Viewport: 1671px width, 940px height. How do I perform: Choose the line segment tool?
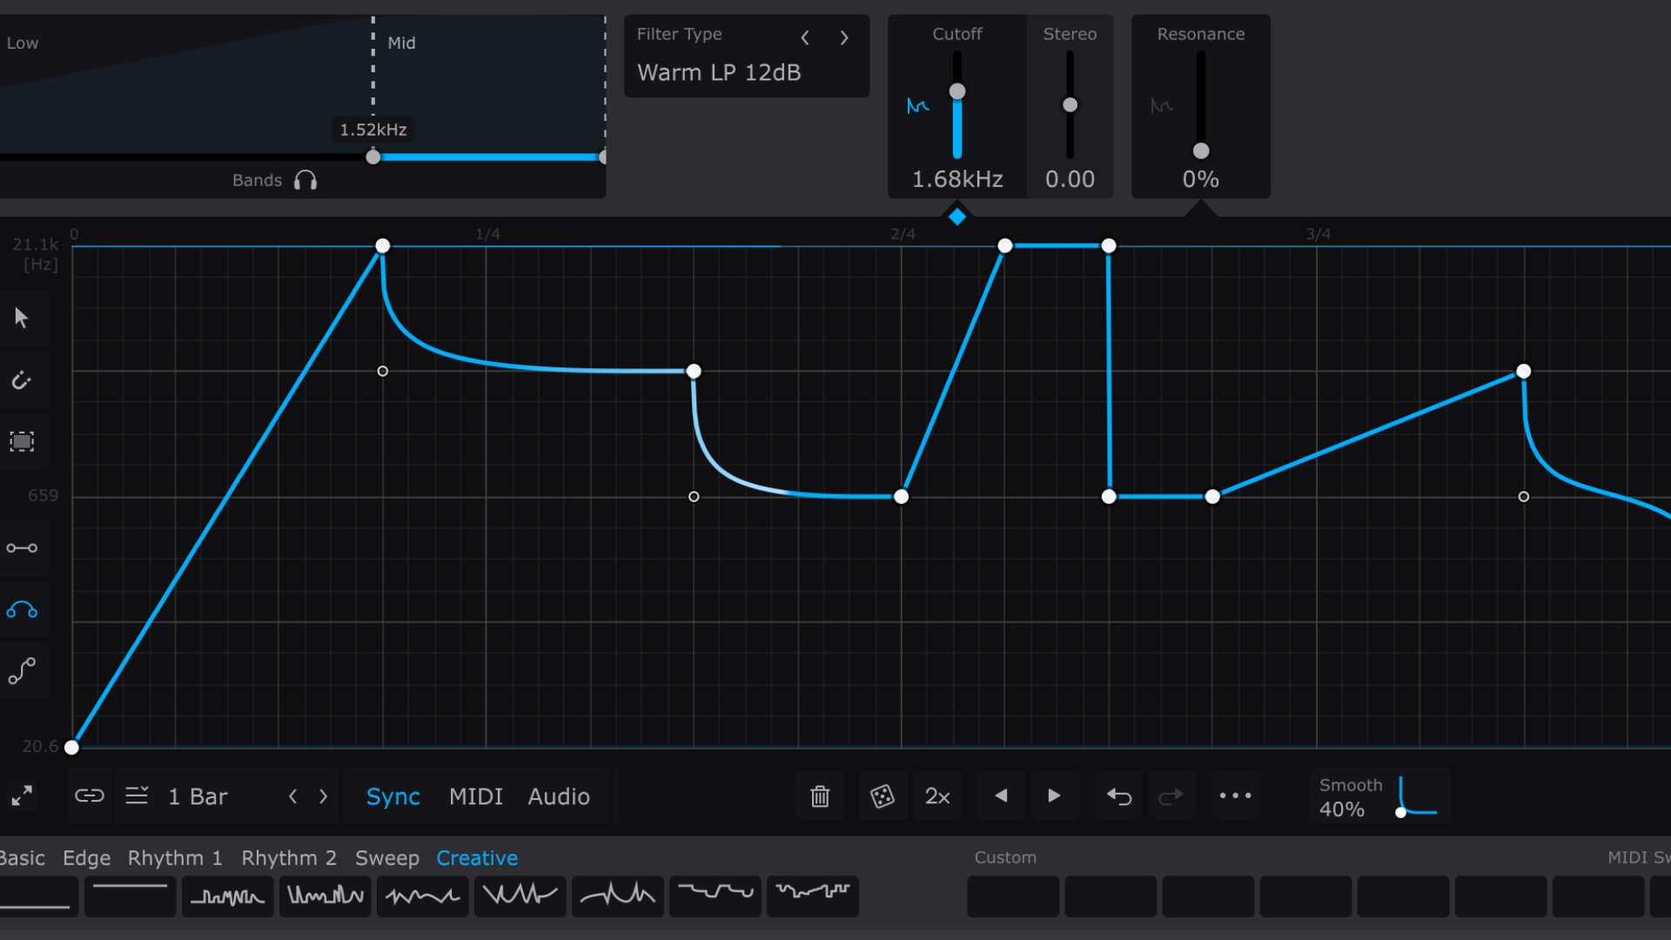22,547
